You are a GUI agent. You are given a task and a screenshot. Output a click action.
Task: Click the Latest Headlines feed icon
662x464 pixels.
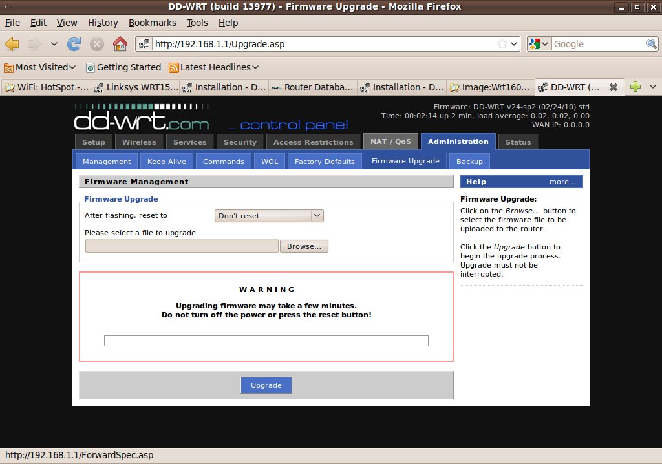(x=173, y=67)
